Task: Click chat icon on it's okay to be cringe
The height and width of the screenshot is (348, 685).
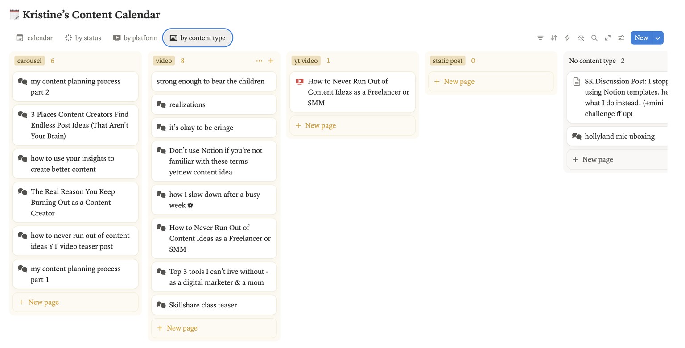Action: coord(161,128)
